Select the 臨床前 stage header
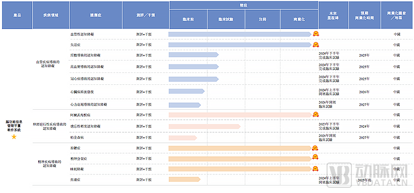The width and height of the screenshot is (414, 193). tap(188, 19)
